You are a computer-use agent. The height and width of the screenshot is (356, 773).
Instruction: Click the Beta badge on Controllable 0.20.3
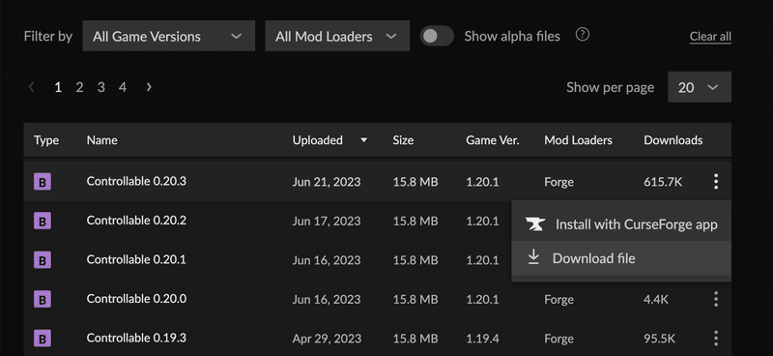click(43, 182)
